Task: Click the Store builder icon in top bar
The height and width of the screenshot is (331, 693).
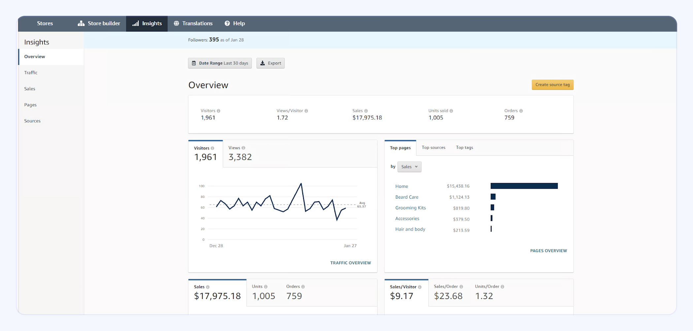Action: pos(81,23)
